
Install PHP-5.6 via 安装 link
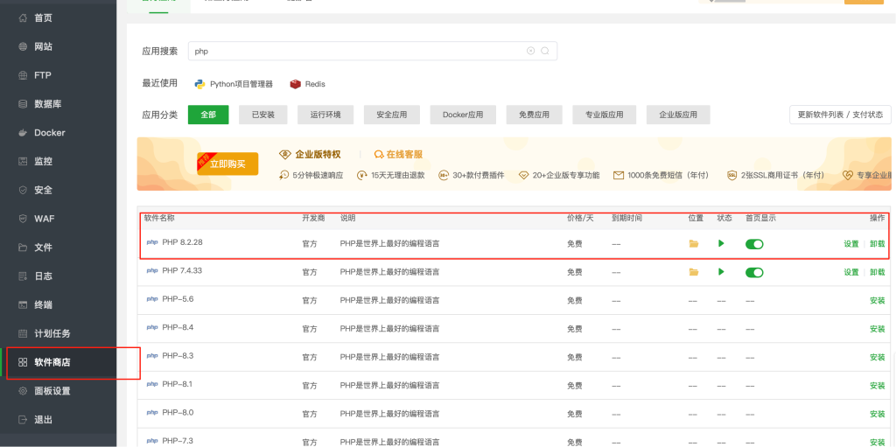877,301
